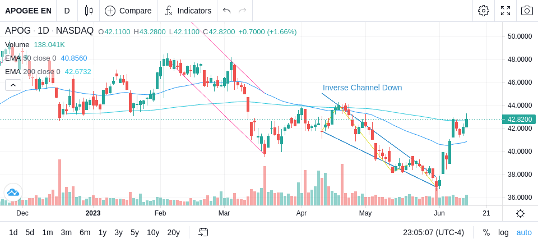The width and height of the screenshot is (538, 243).
Task: Select the 6m time range
Action: pyautogui.click(x=85, y=232)
